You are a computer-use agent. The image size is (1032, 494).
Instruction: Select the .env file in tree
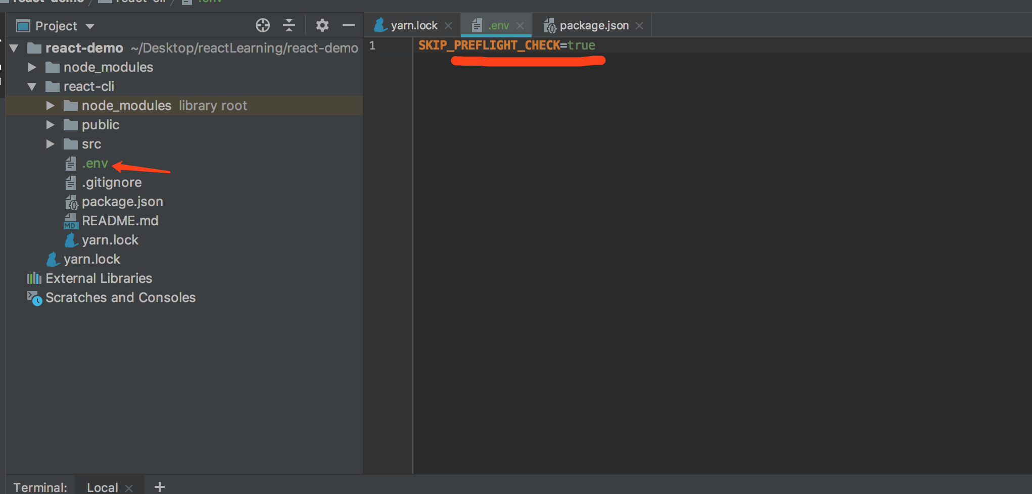pos(95,163)
